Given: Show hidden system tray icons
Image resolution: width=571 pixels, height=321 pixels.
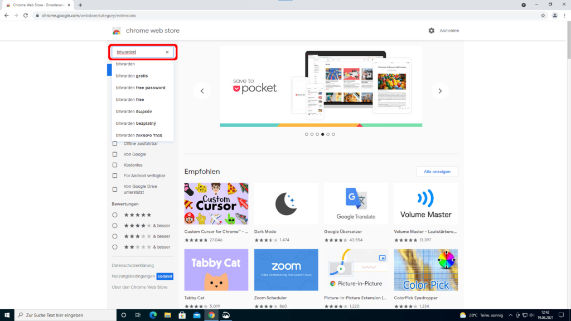Looking at the screenshot, I should (510, 315).
